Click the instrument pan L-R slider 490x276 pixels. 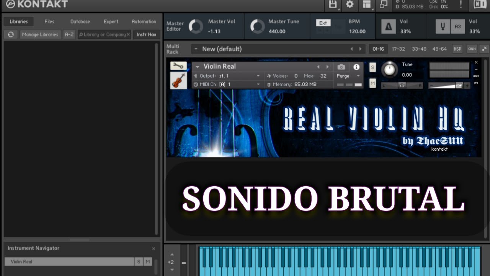pos(402,85)
